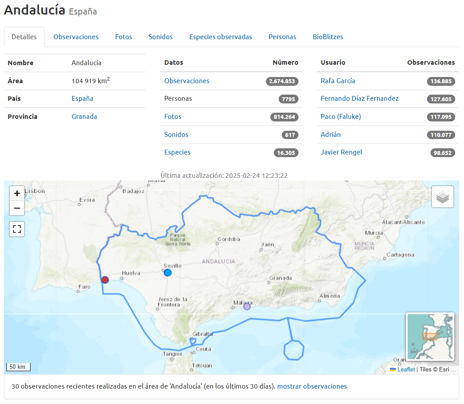Follow the 'mostrar observaciones' link
This screenshot has width=464, height=404.
click(x=312, y=386)
